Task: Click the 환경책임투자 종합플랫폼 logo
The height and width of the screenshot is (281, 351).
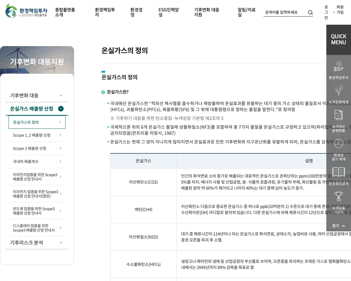Action: (x=26, y=11)
